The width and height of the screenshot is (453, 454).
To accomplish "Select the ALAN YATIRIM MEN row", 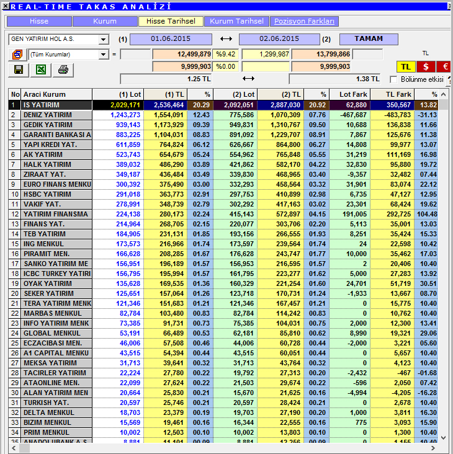I will [223, 393].
